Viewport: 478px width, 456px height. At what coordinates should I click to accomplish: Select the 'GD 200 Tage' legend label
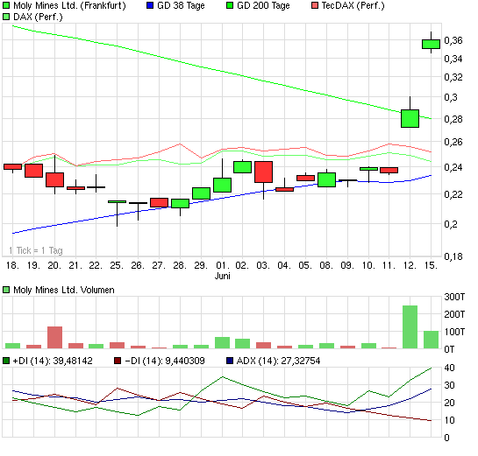263,5
